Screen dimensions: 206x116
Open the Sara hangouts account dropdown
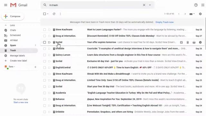[x=12, y=67]
